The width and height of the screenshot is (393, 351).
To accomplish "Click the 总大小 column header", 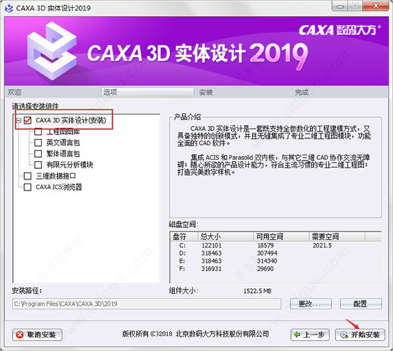I will pyautogui.click(x=225, y=236).
